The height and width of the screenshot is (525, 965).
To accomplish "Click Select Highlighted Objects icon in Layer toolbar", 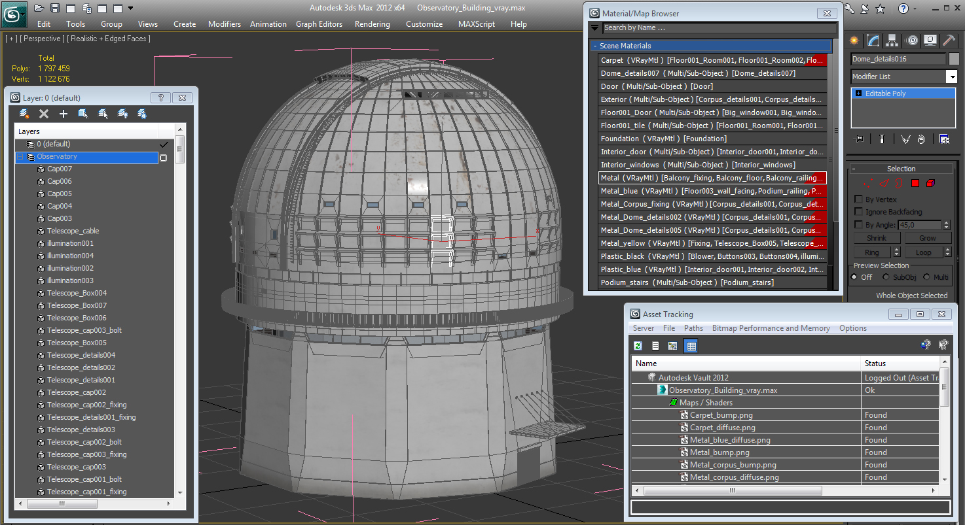I will coord(83,114).
